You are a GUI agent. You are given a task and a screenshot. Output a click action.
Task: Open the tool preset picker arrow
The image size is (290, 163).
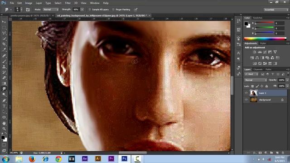click(x=11, y=10)
